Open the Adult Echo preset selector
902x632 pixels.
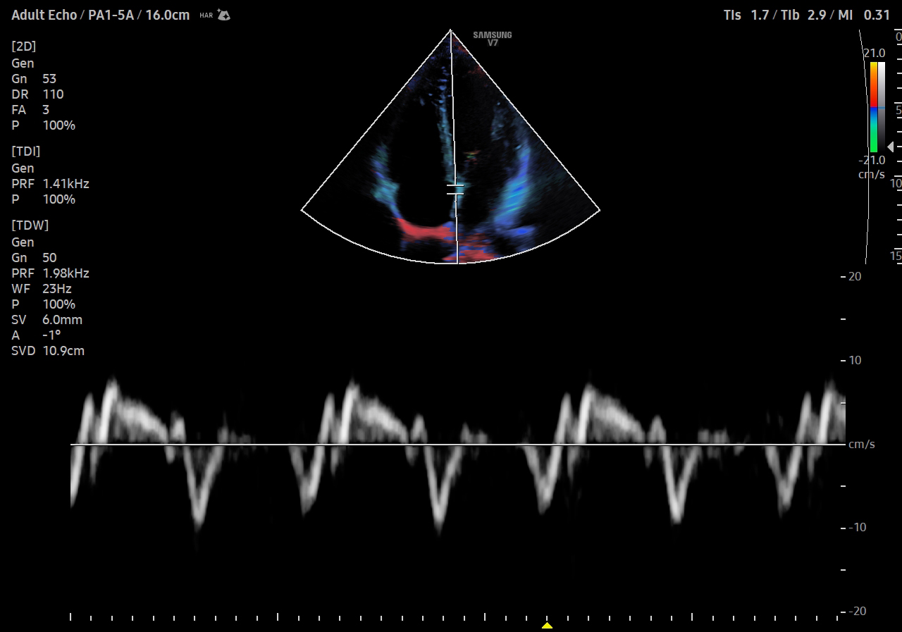tap(44, 14)
